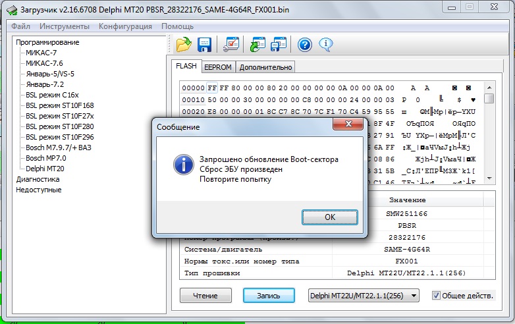Select Январь-7.2 tree item
The width and height of the screenshot is (515, 324).
coord(45,84)
